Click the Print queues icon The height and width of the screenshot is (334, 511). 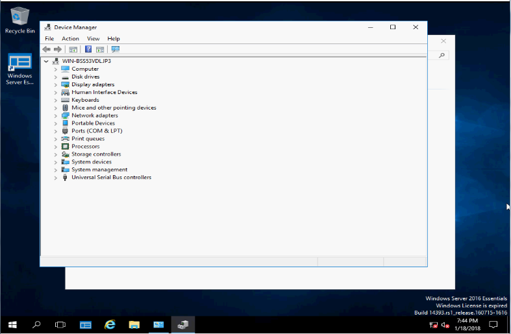point(65,139)
